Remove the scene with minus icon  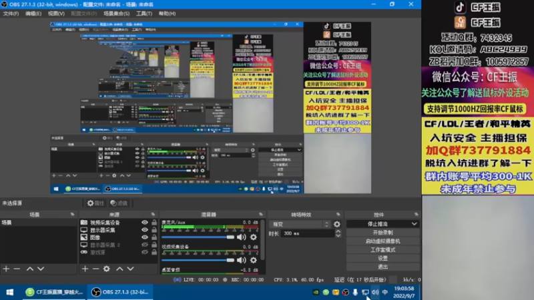tap(17, 269)
